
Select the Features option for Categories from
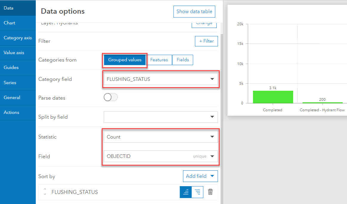(159, 60)
